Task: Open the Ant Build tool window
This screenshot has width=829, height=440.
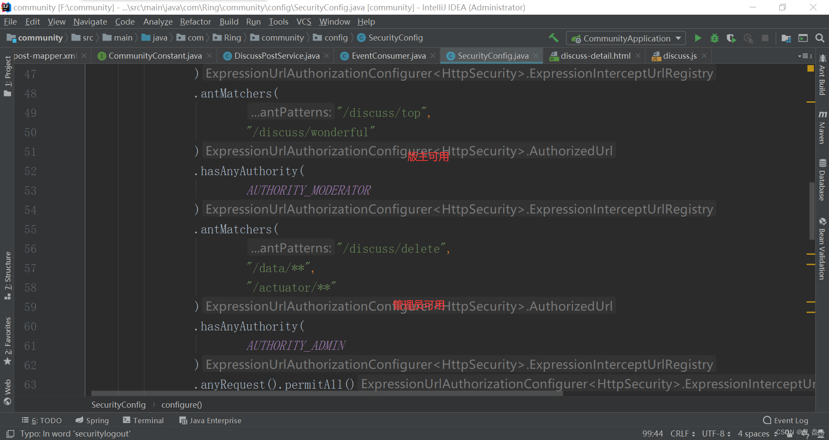Action: [x=822, y=75]
